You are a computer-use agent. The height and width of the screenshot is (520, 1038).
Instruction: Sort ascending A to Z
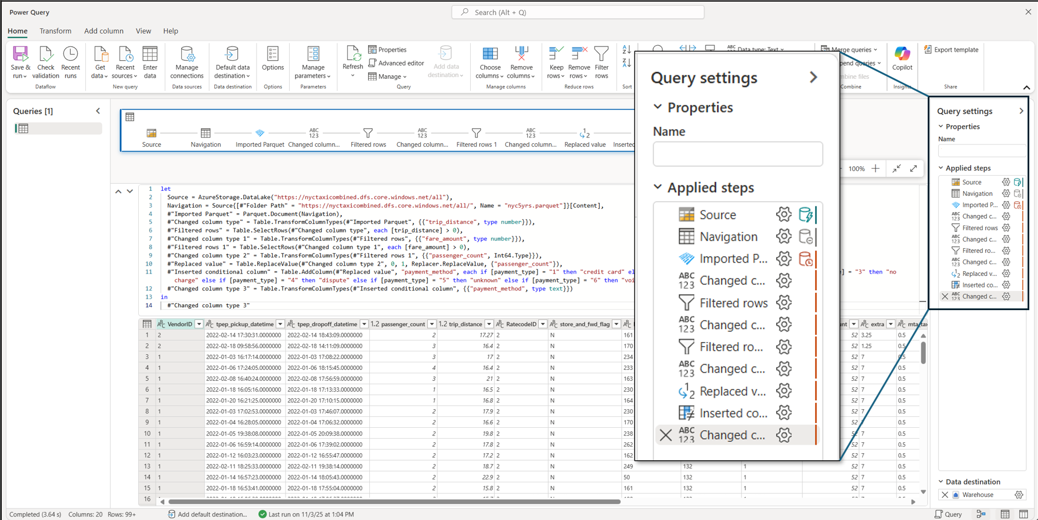click(626, 50)
